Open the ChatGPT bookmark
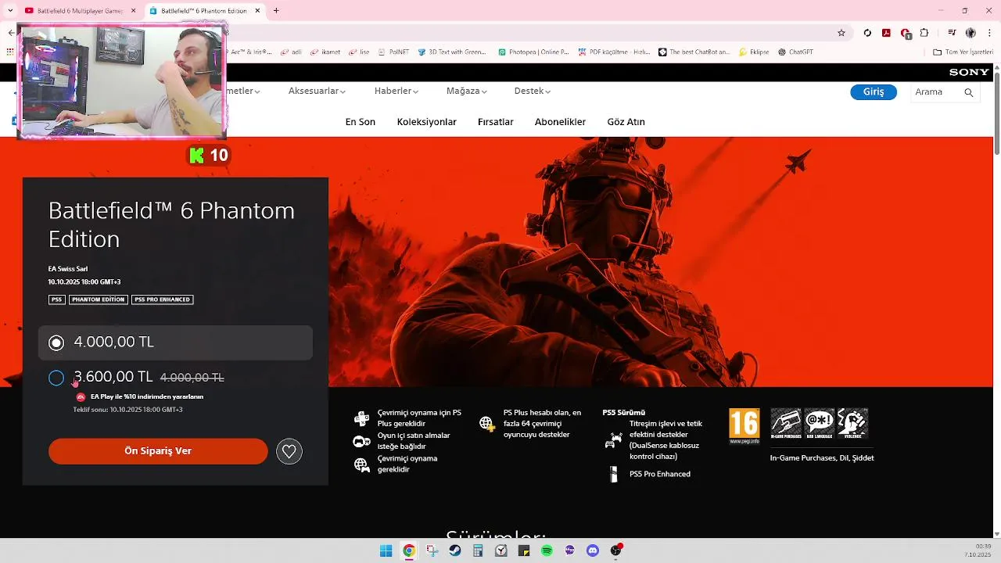The height and width of the screenshot is (563, 1001). [795, 52]
